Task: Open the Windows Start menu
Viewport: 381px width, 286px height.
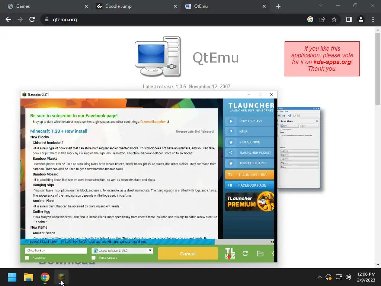Action: tap(12, 277)
